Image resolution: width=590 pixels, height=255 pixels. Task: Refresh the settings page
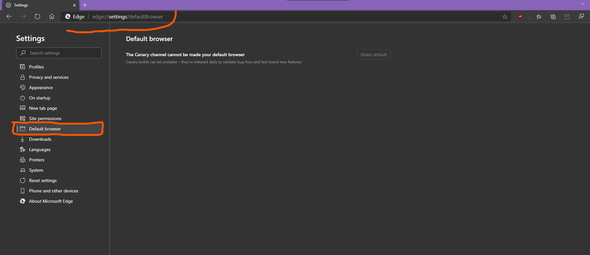point(38,17)
